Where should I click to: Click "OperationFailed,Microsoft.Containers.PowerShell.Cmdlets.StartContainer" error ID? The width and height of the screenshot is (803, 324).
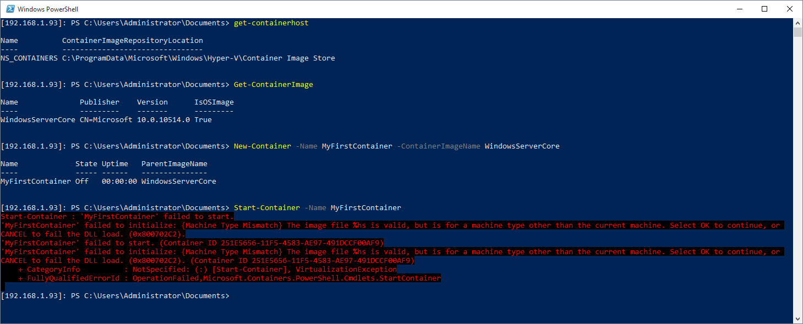pos(287,278)
